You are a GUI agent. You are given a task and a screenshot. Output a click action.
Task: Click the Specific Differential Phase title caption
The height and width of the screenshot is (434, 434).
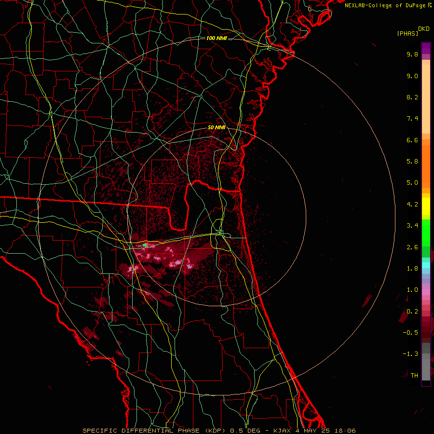(219, 431)
